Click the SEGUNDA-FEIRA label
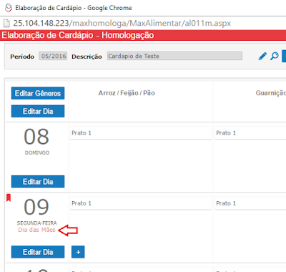 tap(36, 223)
